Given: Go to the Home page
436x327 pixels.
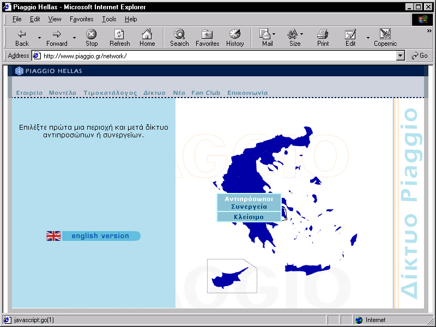Looking at the screenshot, I should point(147,38).
